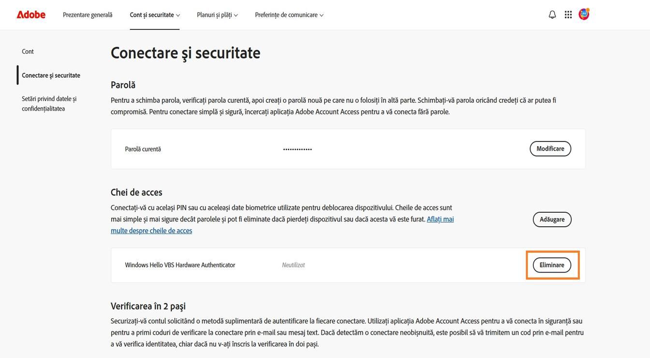The width and height of the screenshot is (650, 358).
Task: Click the Windows Hello VBS Hardware Authenticator entry
Action: (180, 265)
